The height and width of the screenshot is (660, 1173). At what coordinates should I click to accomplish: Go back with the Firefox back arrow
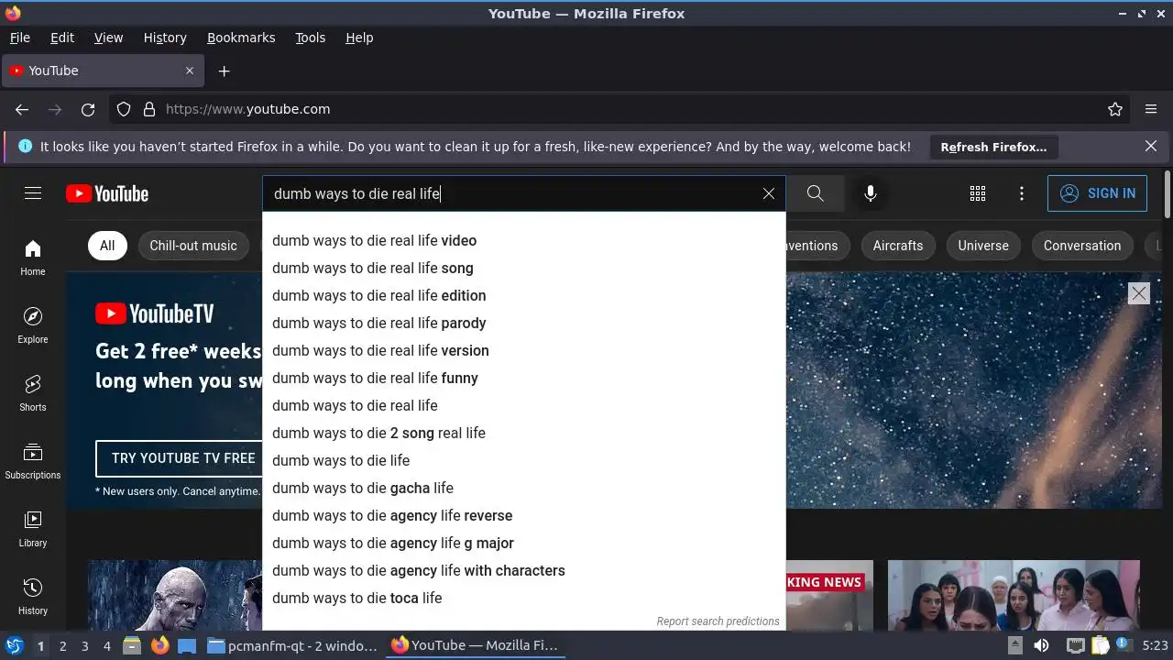point(22,109)
